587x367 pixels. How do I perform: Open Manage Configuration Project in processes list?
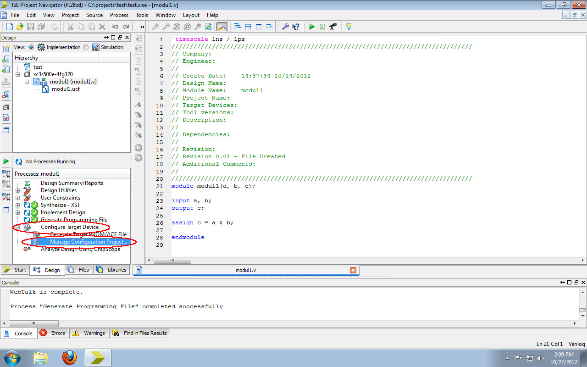click(89, 242)
